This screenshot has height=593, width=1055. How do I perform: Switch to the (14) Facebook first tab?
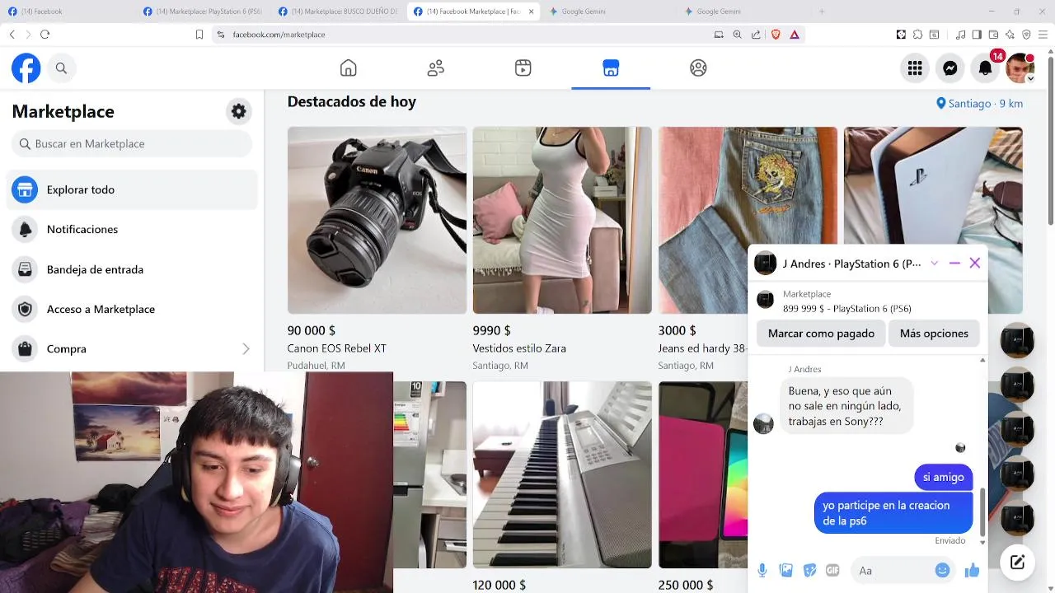(68, 12)
